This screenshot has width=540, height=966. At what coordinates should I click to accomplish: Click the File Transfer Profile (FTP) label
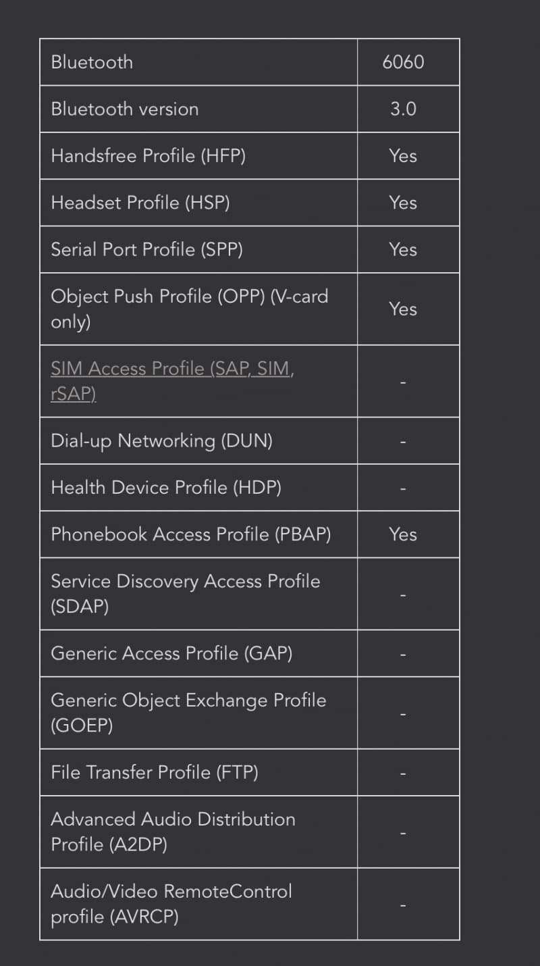pyautogui.click(x=155, y=772)
